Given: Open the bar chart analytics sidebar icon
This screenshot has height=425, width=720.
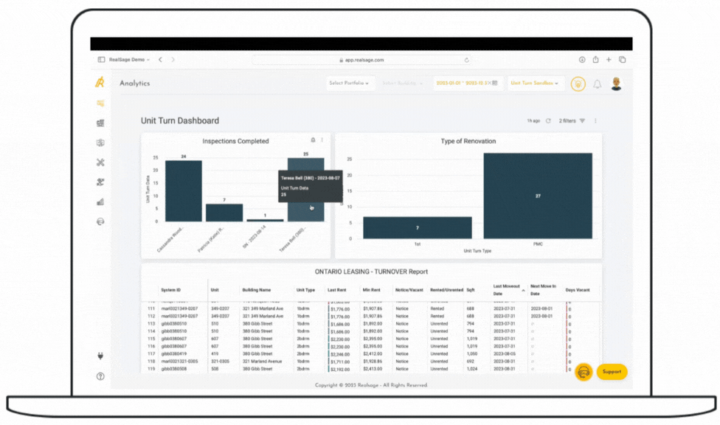Looking at the screenshot, I should 100,201.
